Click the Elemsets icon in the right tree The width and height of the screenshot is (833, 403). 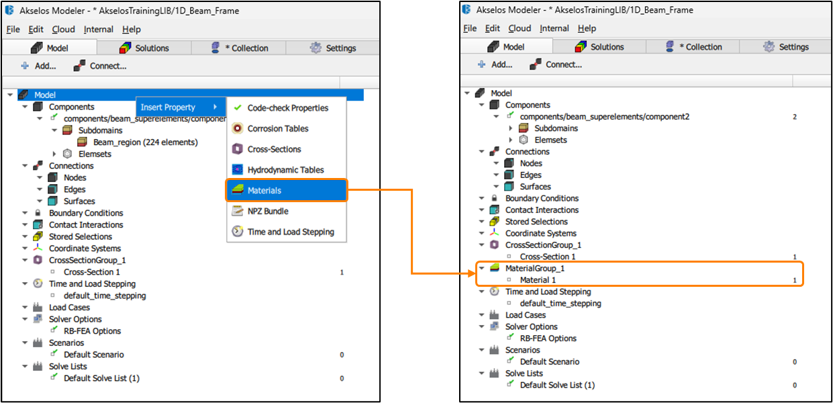click(524, 140)
